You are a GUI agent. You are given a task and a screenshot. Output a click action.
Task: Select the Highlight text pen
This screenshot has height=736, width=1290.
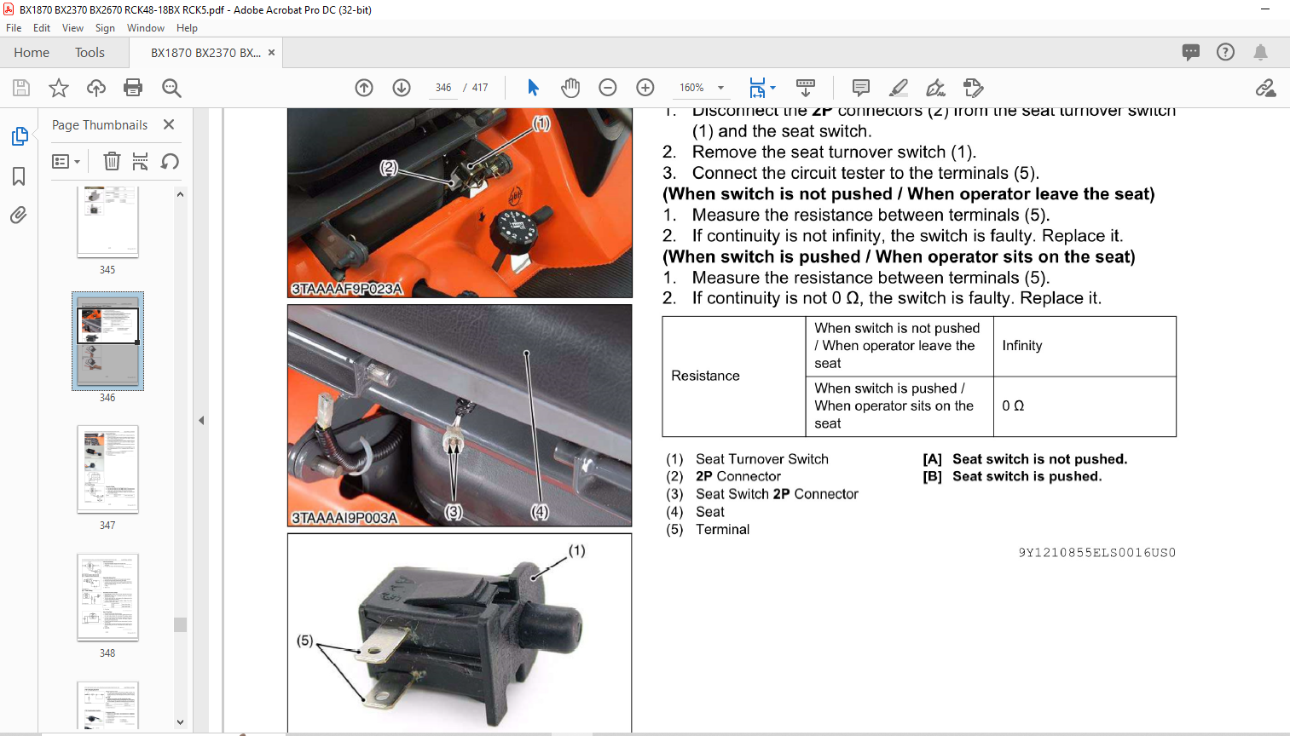899,88
